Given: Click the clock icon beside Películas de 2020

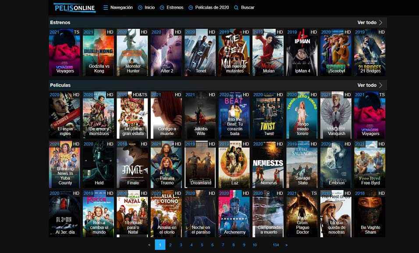Looking at the screenshot, I should click(191, 7).
